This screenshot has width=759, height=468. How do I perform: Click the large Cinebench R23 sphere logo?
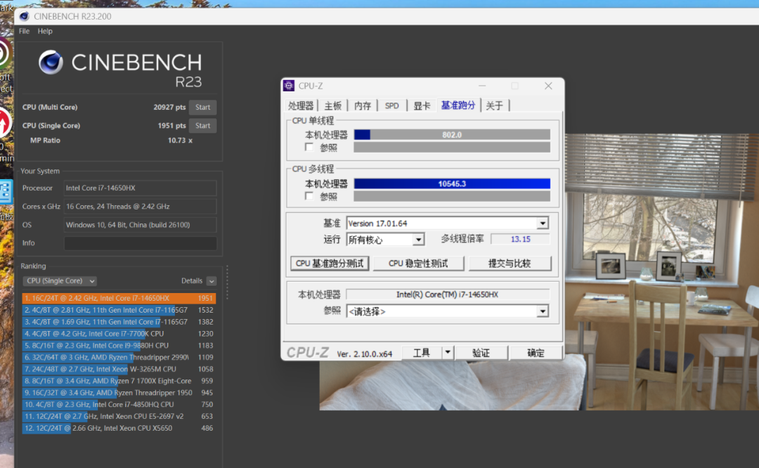click(51, 63)
